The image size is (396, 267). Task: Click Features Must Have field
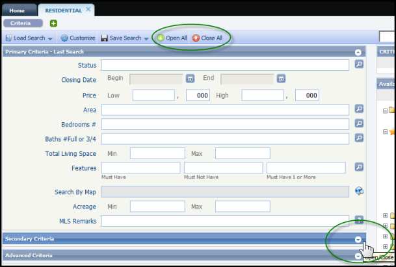(141, 168)
